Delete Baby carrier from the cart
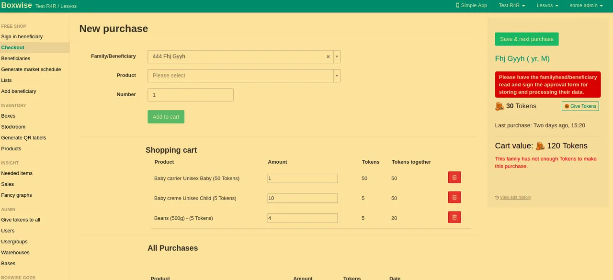The width and height of the screenshot is (613, 280). [x=454, y=178]
